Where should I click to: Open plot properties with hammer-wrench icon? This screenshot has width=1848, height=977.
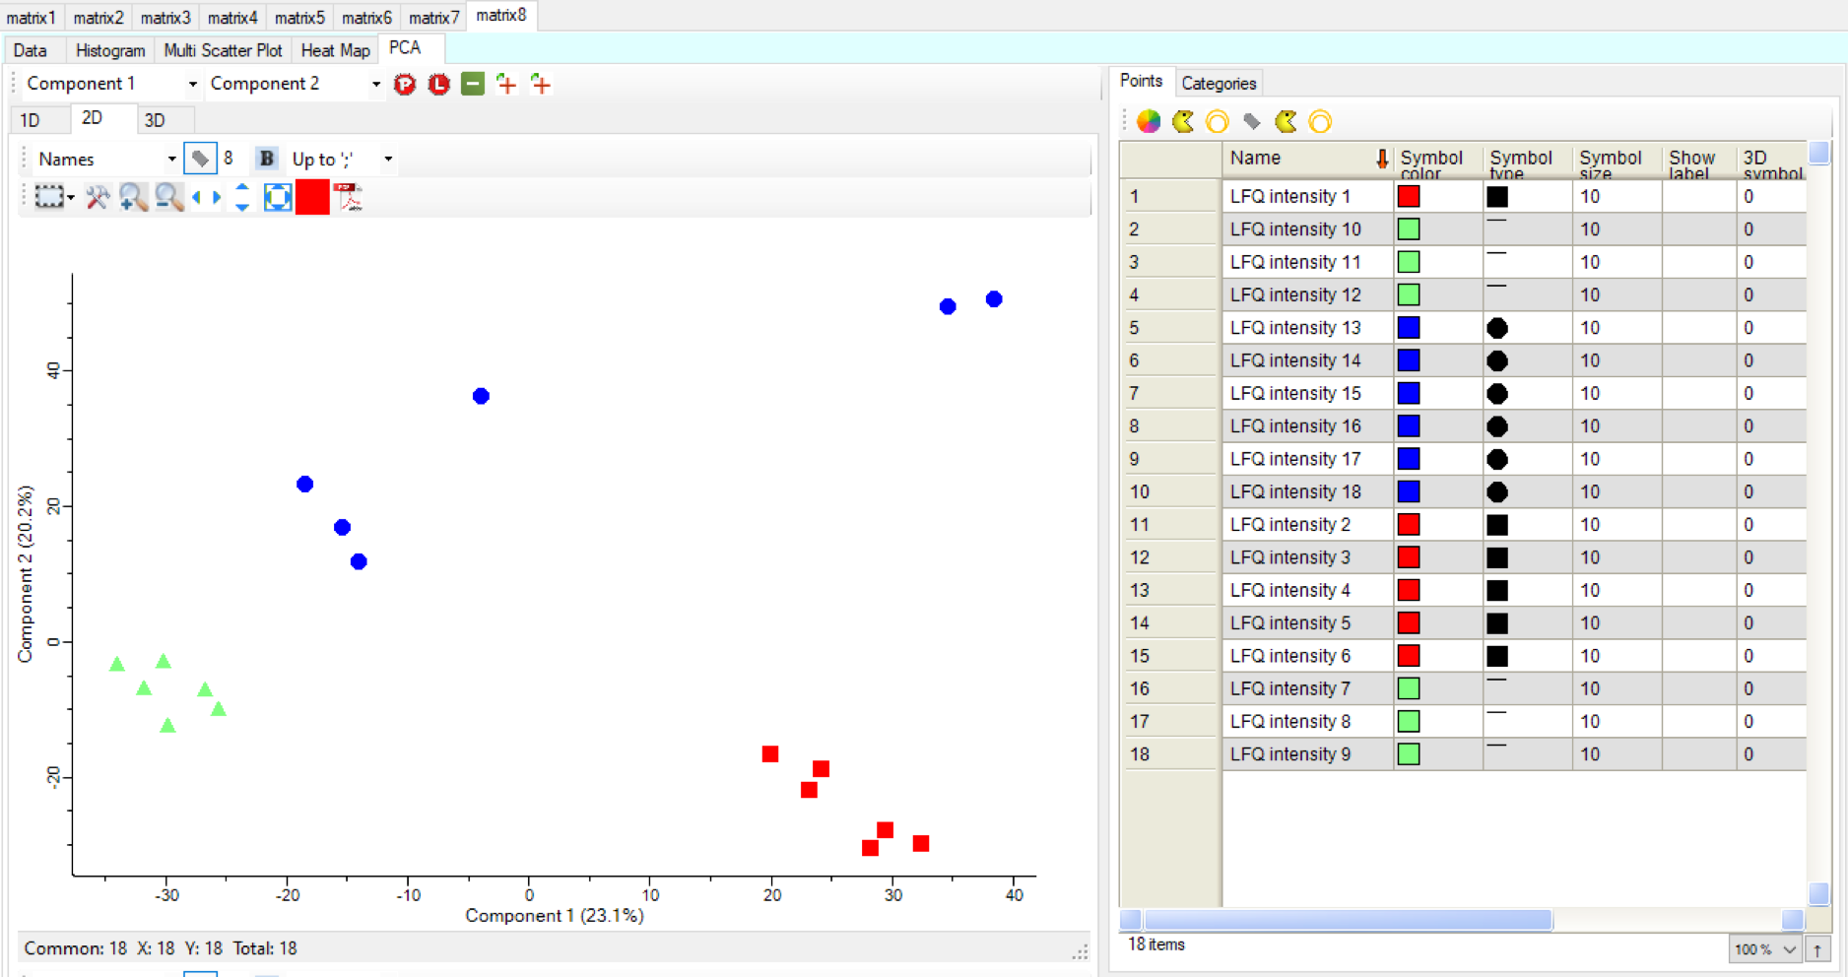97,198
